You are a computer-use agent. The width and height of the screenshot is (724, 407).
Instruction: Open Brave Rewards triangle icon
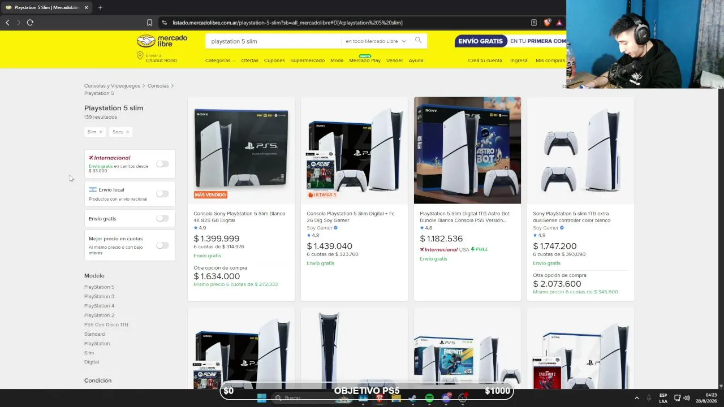coord(559,23)
